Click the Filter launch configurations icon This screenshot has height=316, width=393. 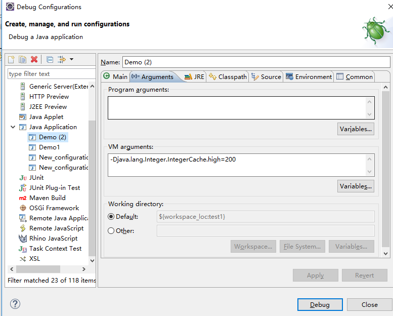coord(61,59)
